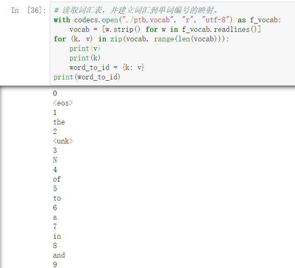Screen dimensions: 295x268
Task: Click output text 'the'
Action: coord(59,122)
